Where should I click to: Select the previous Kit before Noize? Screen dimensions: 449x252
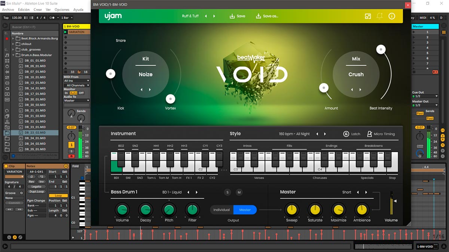pyautogui.click(x=141, y=90)
